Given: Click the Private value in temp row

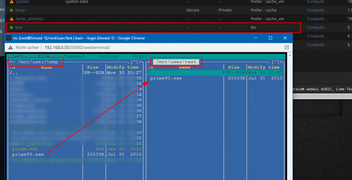Looking at the screenshot, I should [x=225, y=10].
